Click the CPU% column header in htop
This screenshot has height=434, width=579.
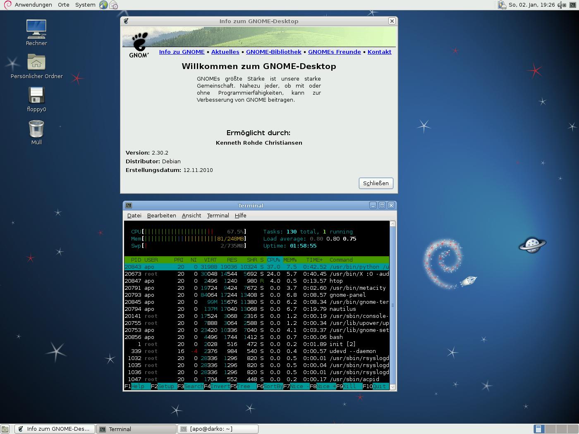[273, 260]
